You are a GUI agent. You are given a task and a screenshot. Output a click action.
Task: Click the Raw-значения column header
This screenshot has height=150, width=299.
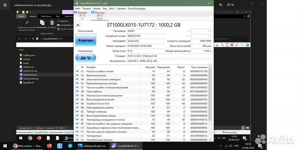[199, 67]
